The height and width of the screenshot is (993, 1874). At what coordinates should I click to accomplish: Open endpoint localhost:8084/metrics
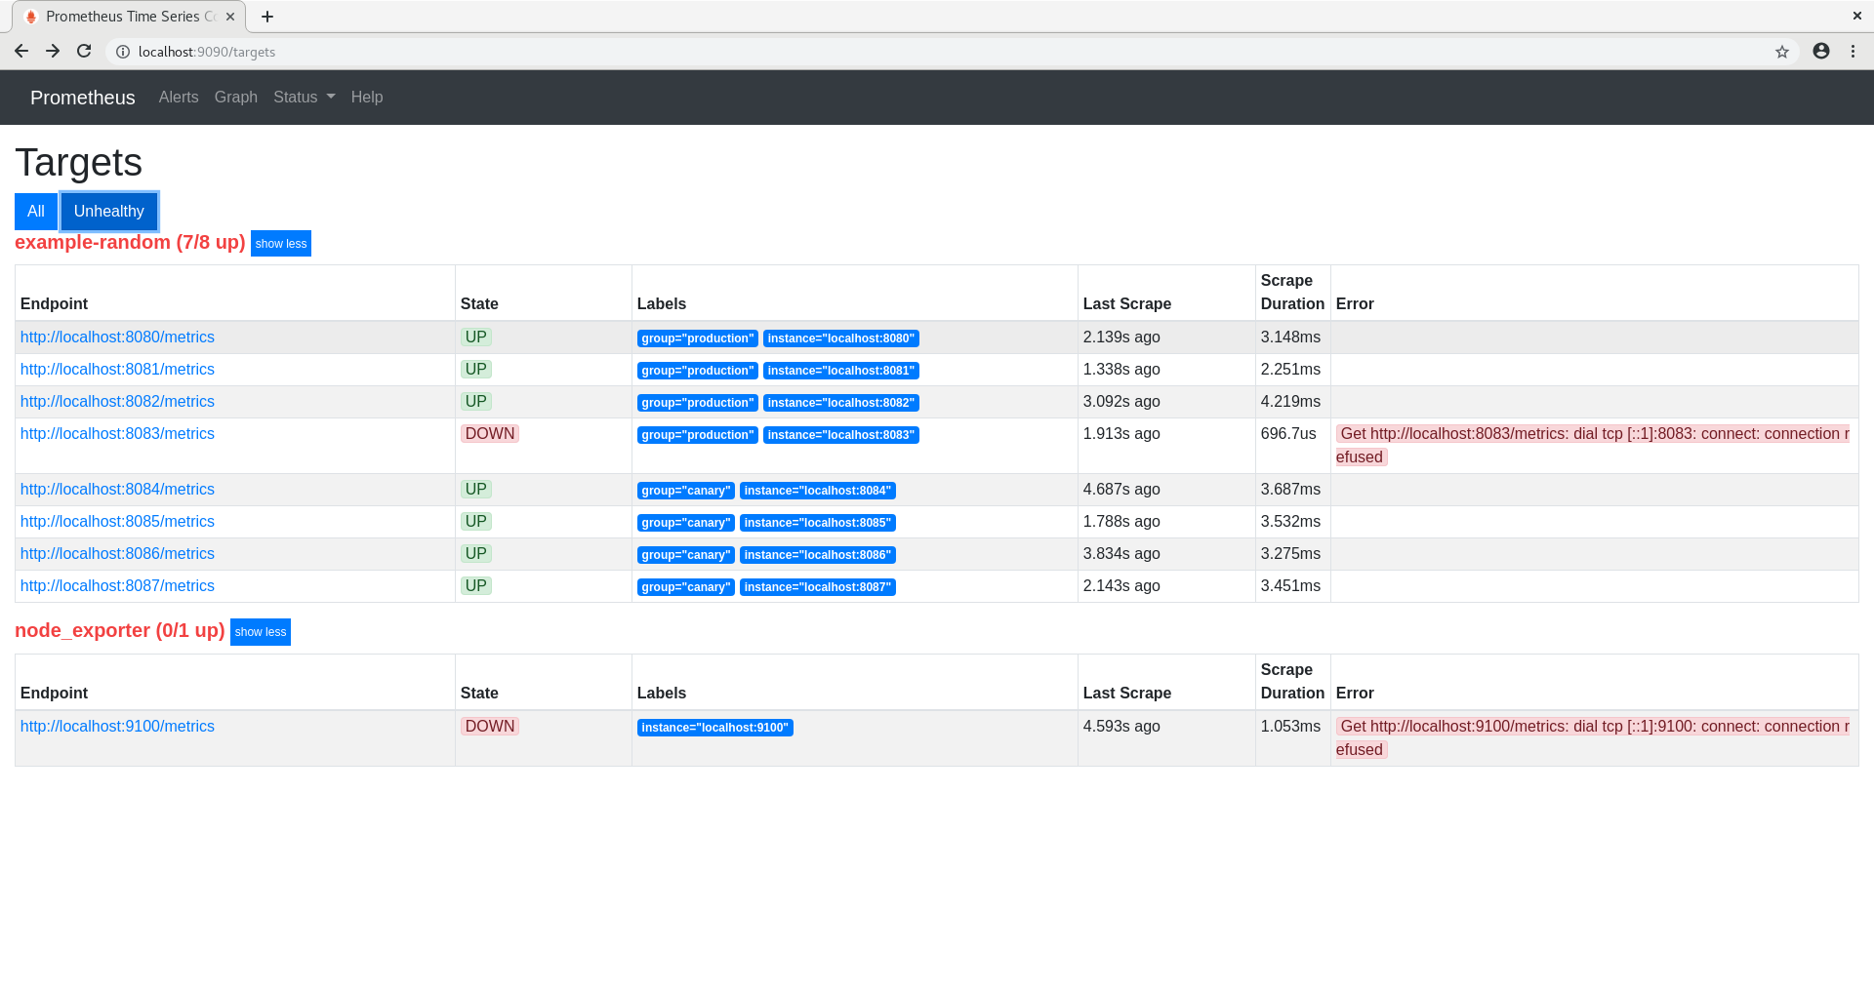117,490
